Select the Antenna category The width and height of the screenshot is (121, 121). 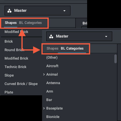coord(53,83)
